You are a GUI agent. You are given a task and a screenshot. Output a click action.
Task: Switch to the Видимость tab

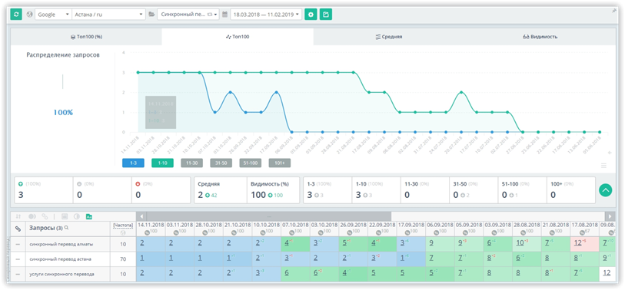[540, 37]
